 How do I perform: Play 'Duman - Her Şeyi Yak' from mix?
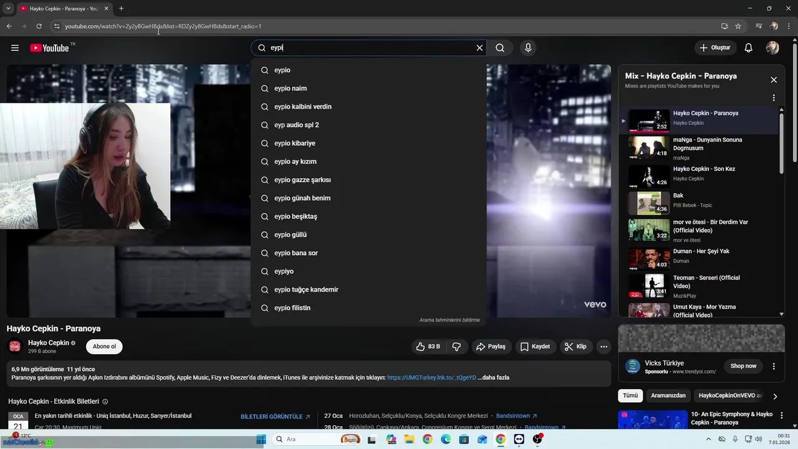(698, 258)
